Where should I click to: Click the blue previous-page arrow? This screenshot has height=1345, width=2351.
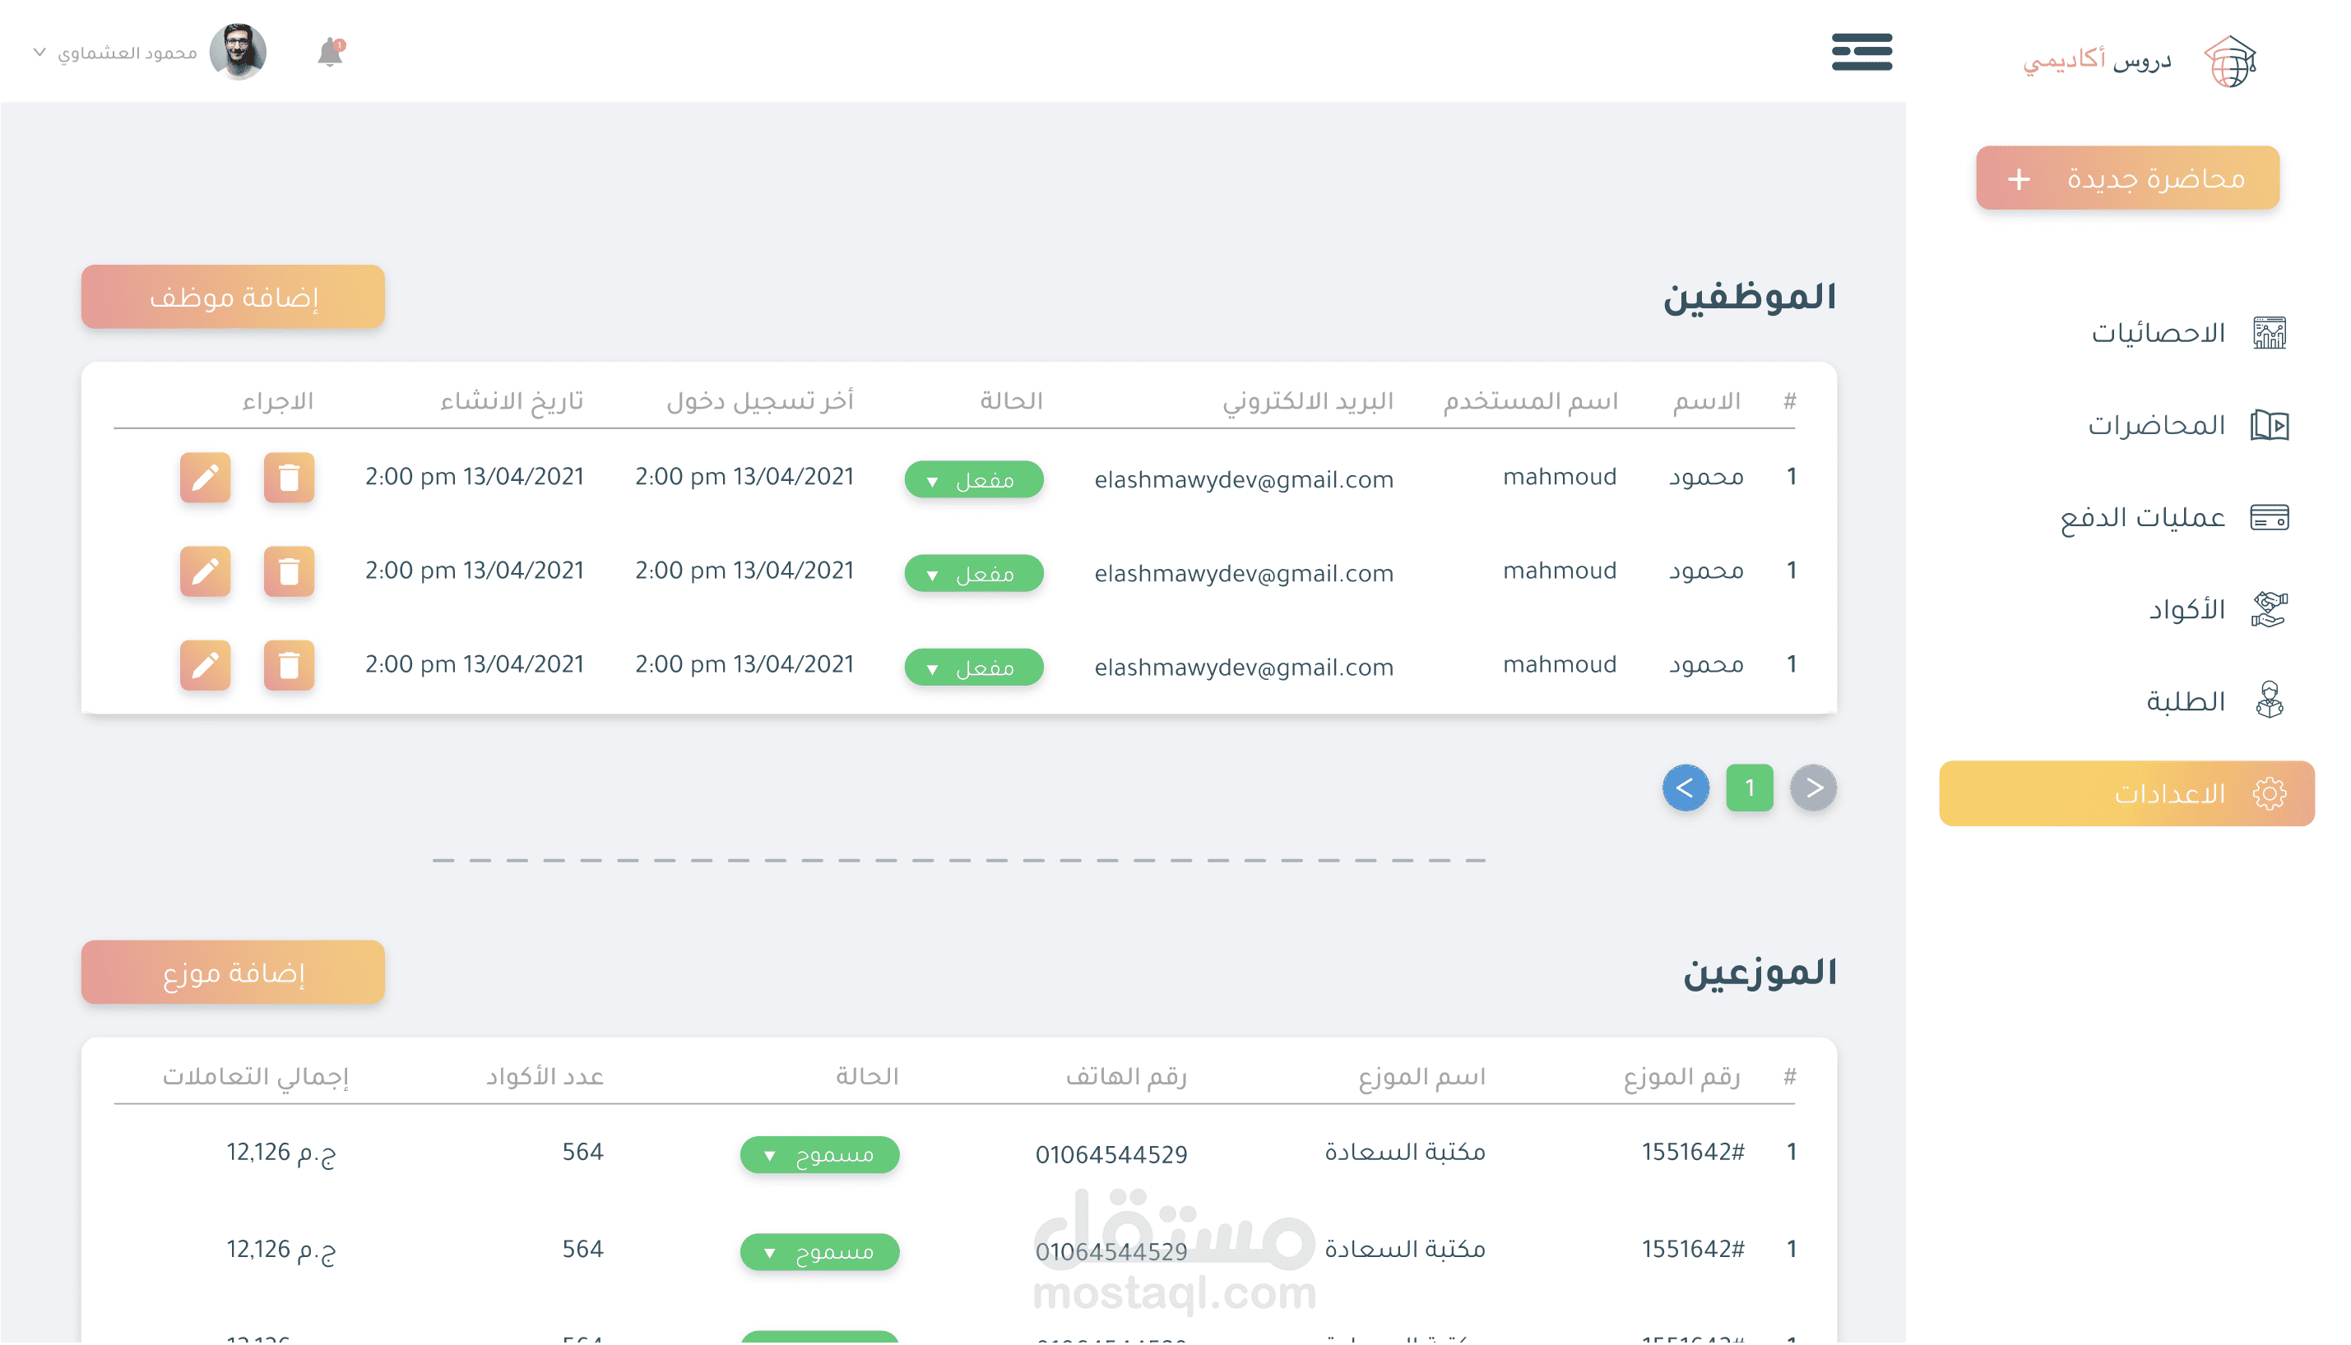point(1685,788)
